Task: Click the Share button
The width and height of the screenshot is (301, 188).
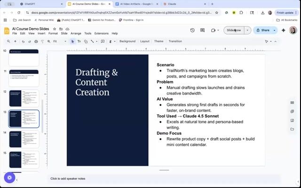Action: (263, 30)
